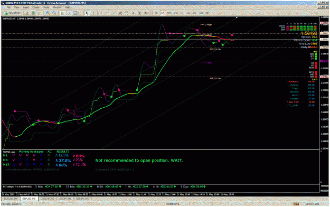Open the Charts menu
330x207 pixels.
pyautogui.click(x=36, y=7)
